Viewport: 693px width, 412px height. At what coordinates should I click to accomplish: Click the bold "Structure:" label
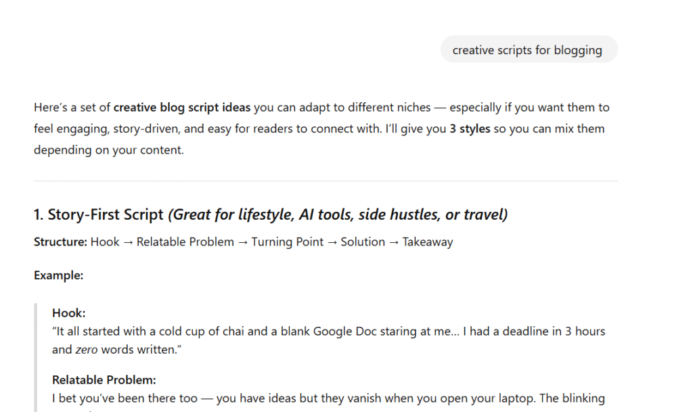(x=60, y=242)
